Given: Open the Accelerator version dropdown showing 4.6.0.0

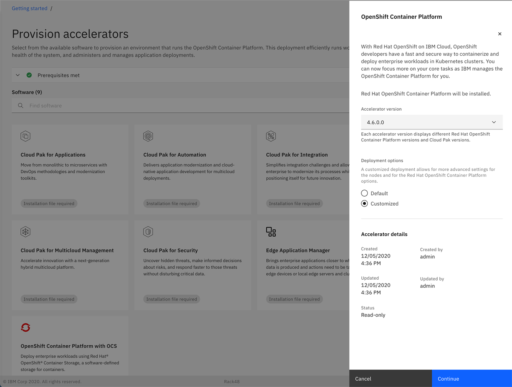Looking at the screenshot, I should [431, 122].
